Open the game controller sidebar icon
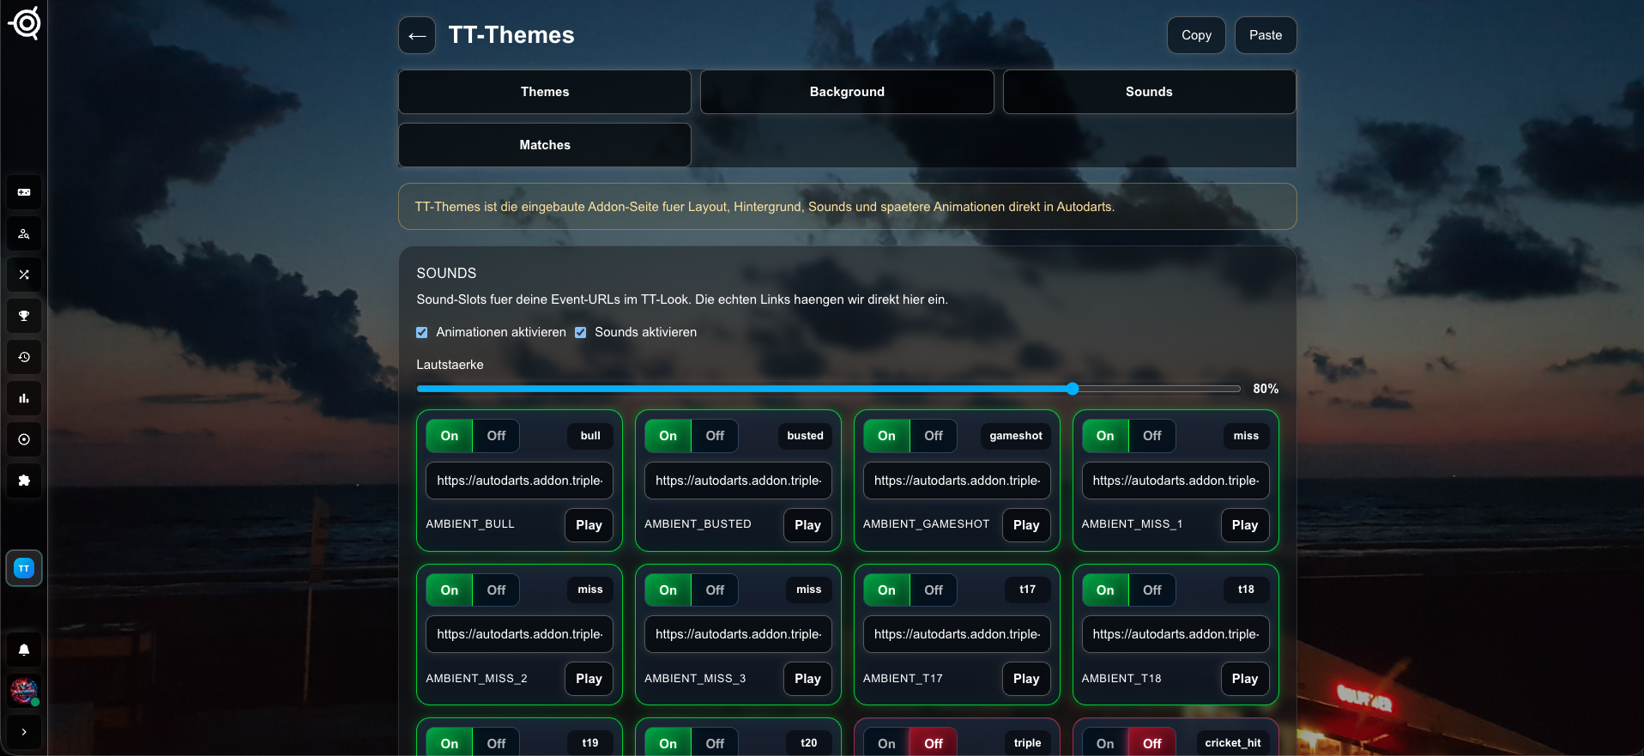The height and width of the screenshot is (756, 1644). [x=24, y=192]
